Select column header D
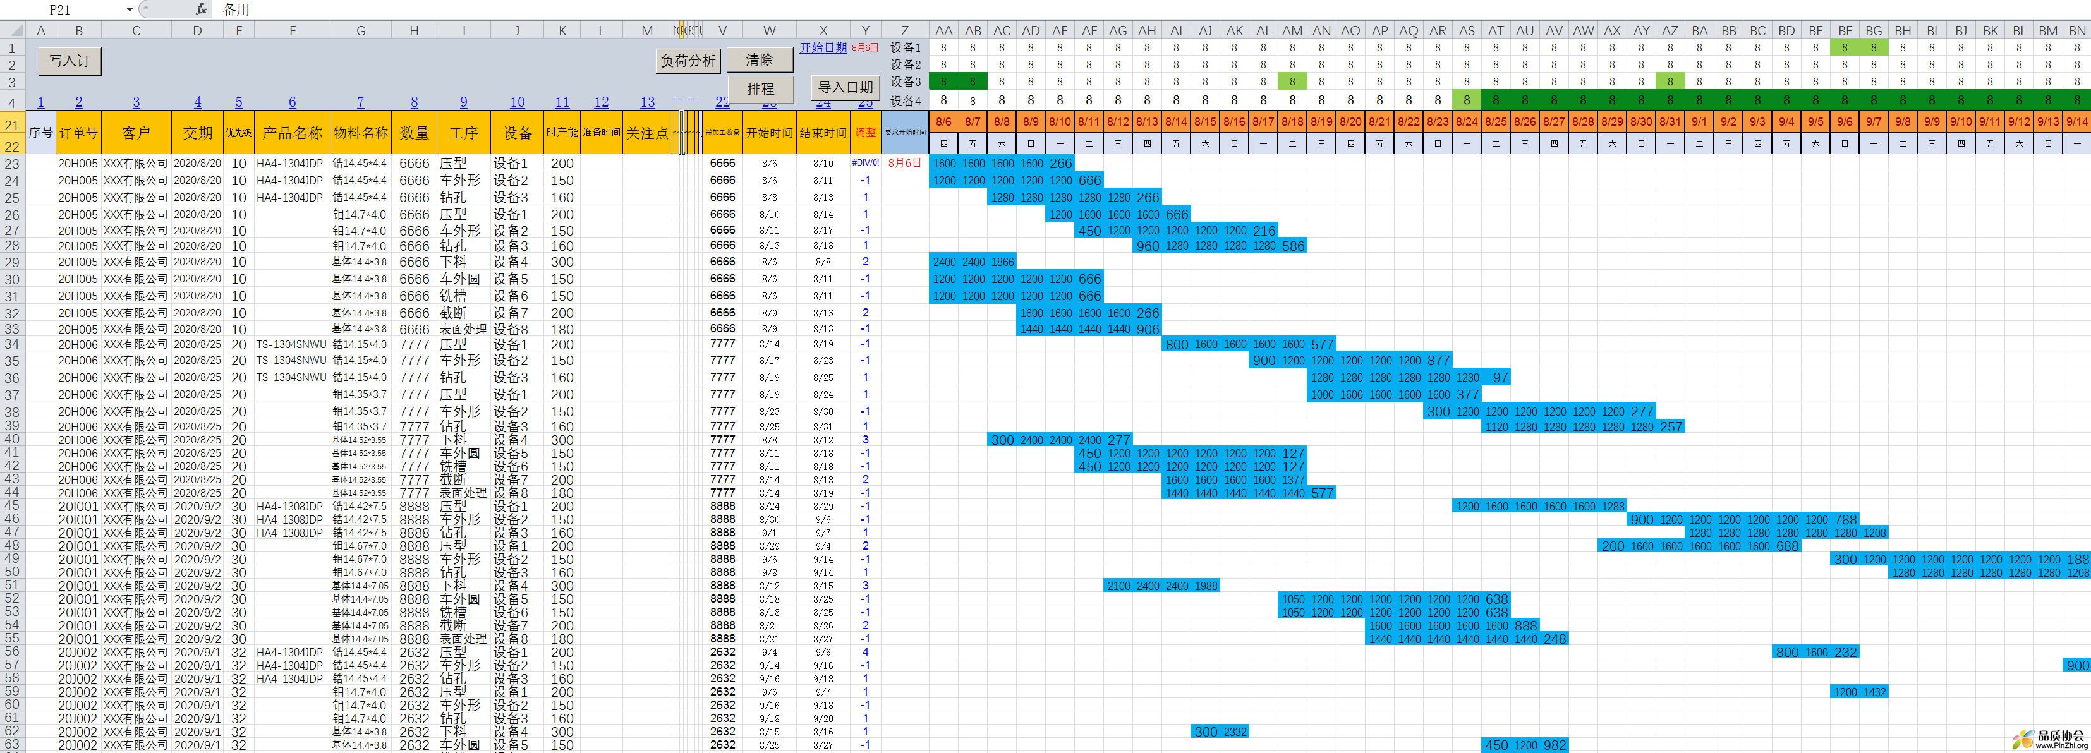This screenshot has width=2091, height=753. [197, 31]
